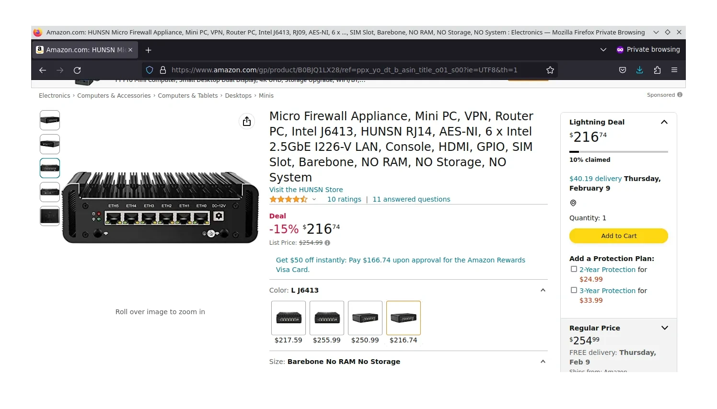Select the second product thumbnail
The image size is (717, 409).
50,144
